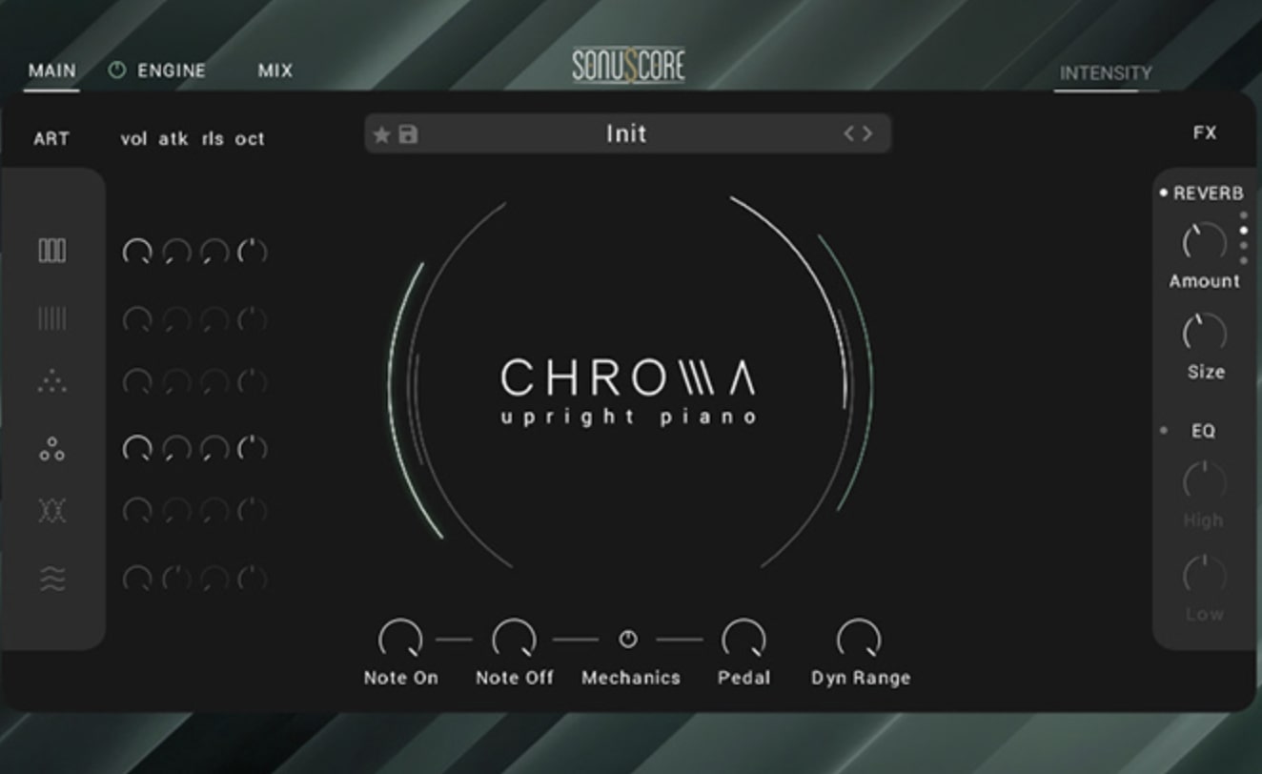
Task: Enable the Reverb effect dot
Action: (x=1164, y=193)
